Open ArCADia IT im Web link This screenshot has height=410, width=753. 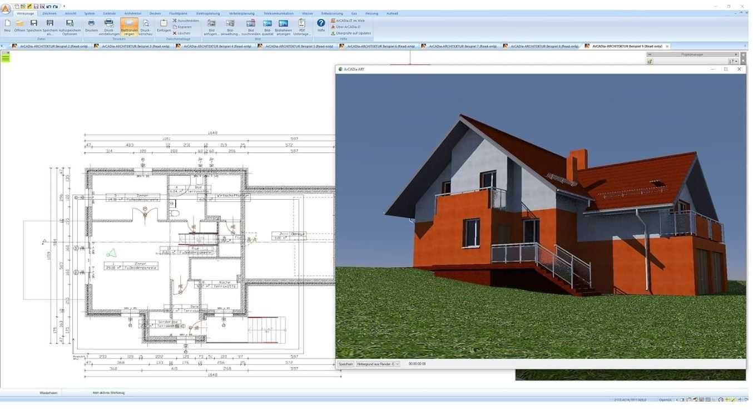tap(348, 21)
